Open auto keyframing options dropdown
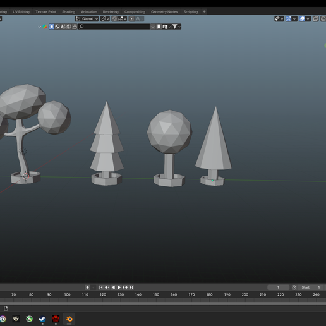326x326 pixels. (x=94, y=287)
